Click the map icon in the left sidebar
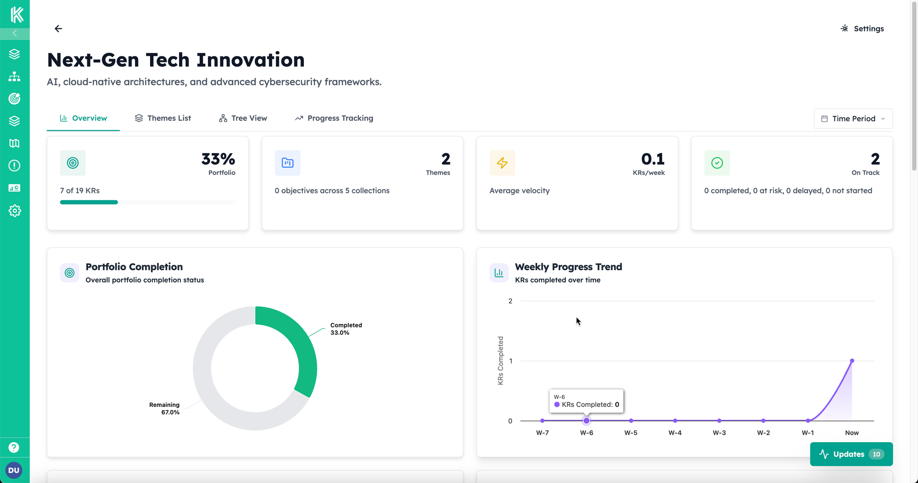Screen dimensions: 918x483 click(15, 143)
